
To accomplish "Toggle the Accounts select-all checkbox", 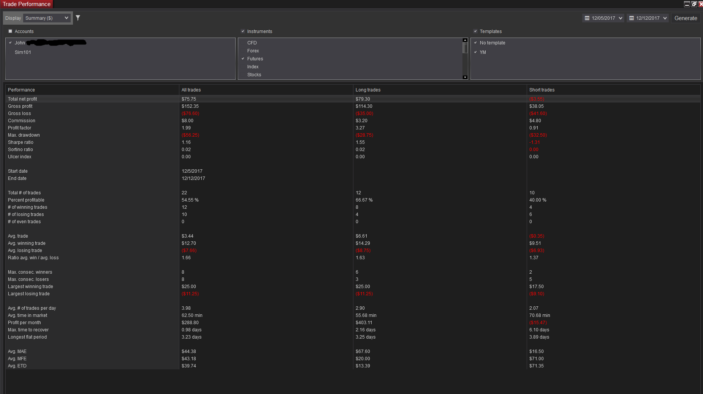I will click(x=10, y=31).
